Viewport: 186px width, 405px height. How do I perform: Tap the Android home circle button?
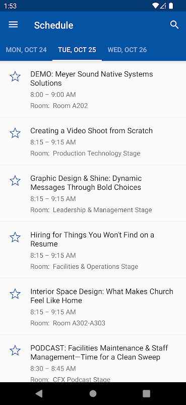pyautogui.click(x=93, y=393)
